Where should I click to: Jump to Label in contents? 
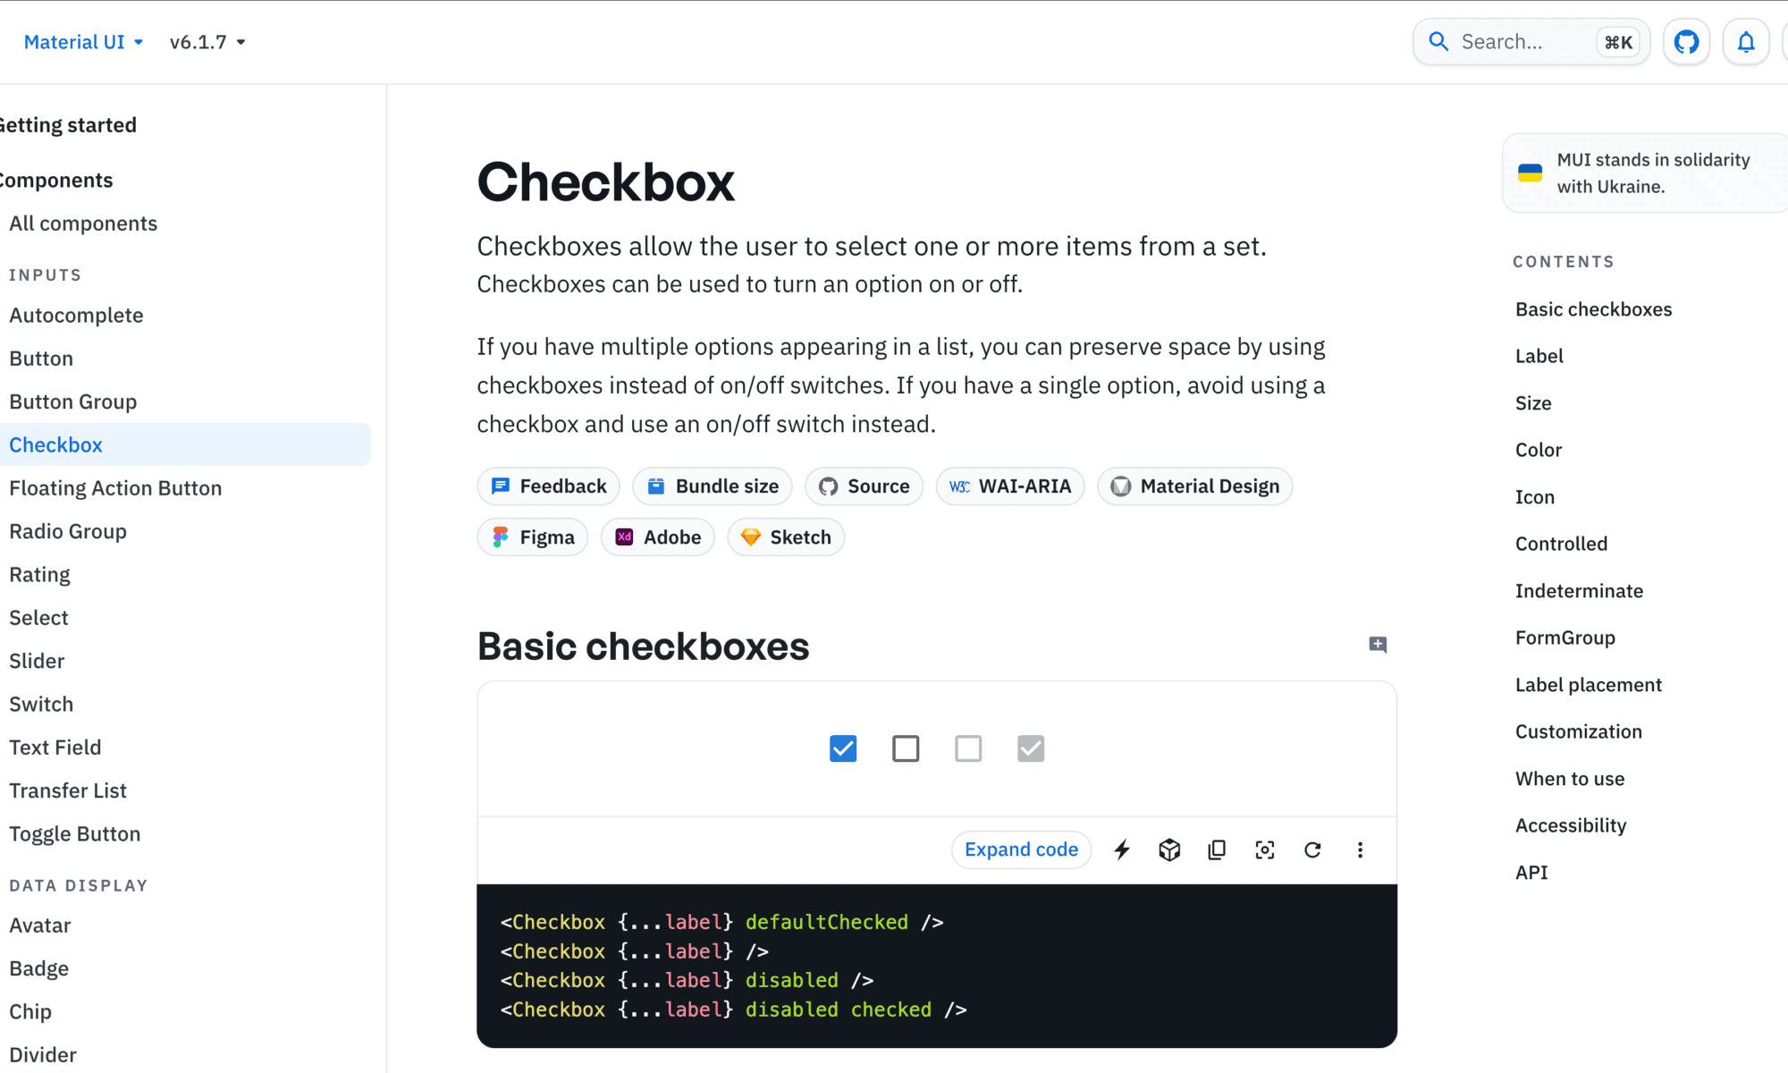click(1539, 356)
